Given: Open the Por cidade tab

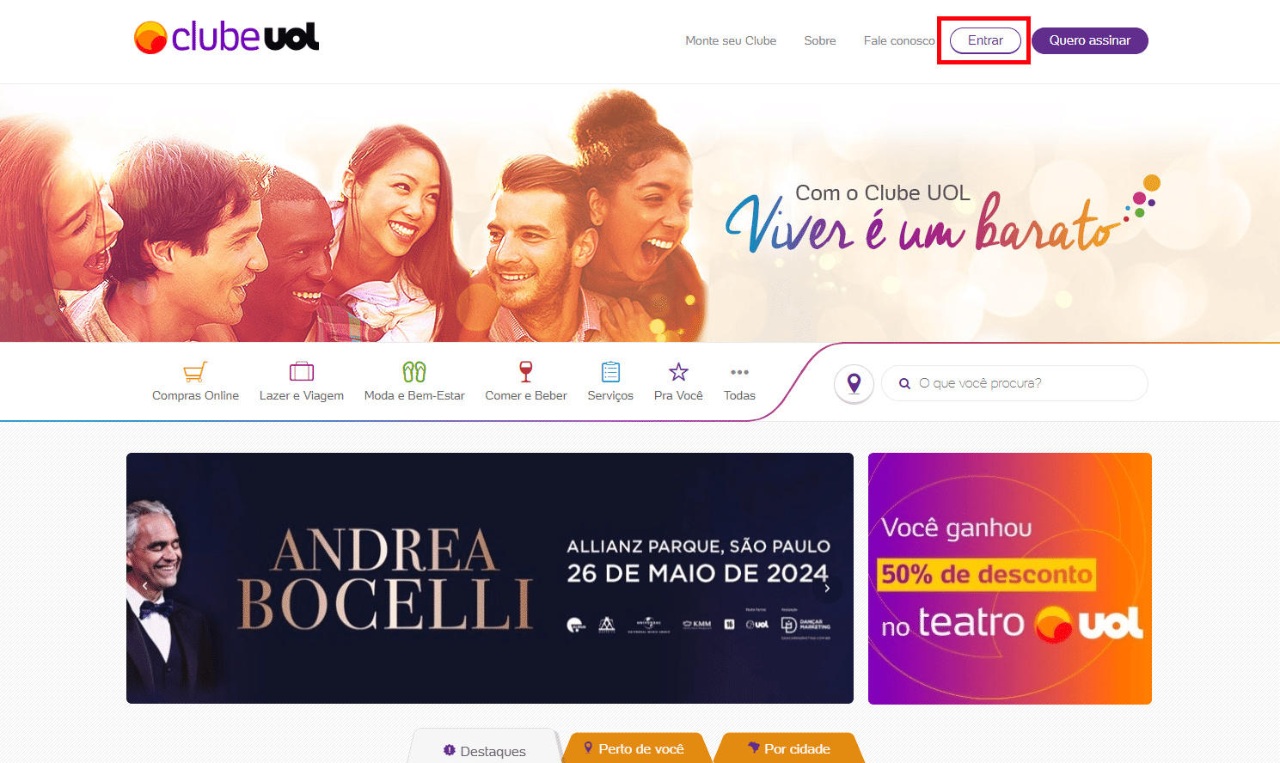Looking at the screenshot, I should click(x=789, y=748).
